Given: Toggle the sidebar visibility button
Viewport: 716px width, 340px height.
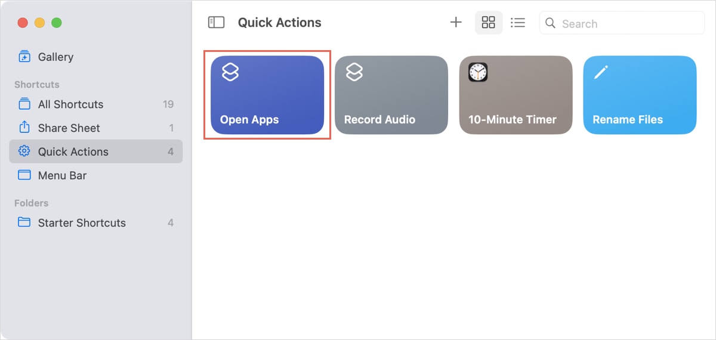Looking at the screenshot, I should (216, 23).
